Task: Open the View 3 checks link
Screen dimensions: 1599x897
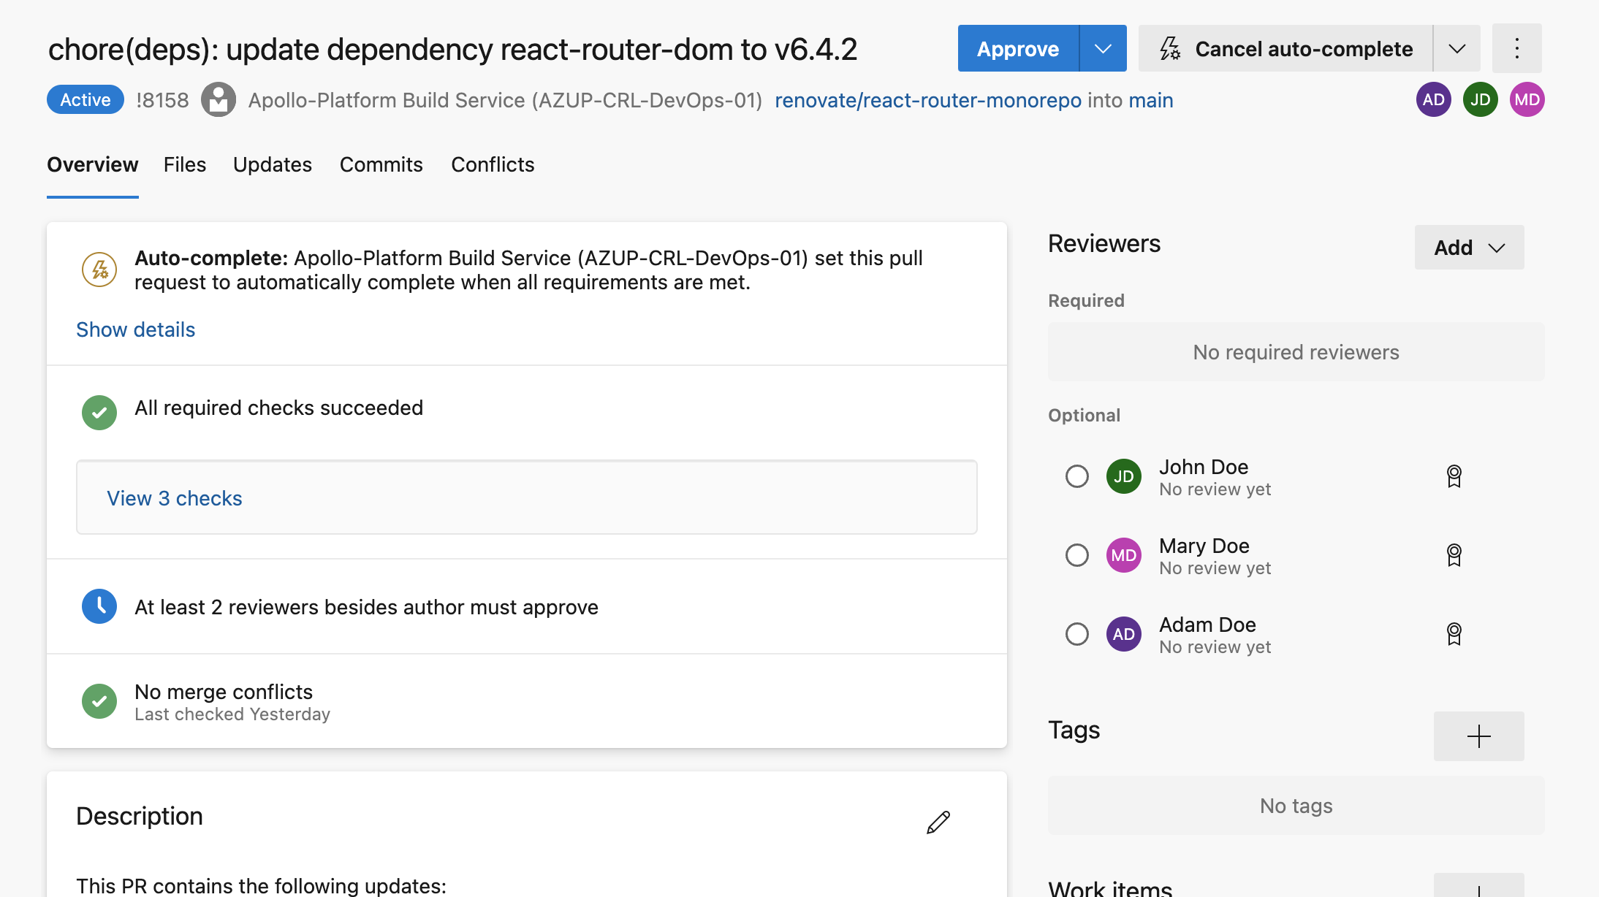Action: click(x=174, y=498)
